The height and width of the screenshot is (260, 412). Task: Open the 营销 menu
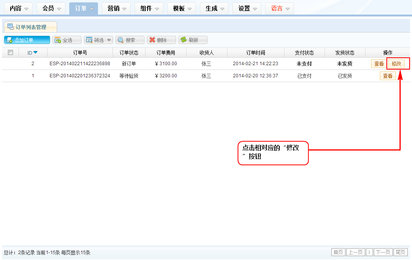tap(117, 9)
